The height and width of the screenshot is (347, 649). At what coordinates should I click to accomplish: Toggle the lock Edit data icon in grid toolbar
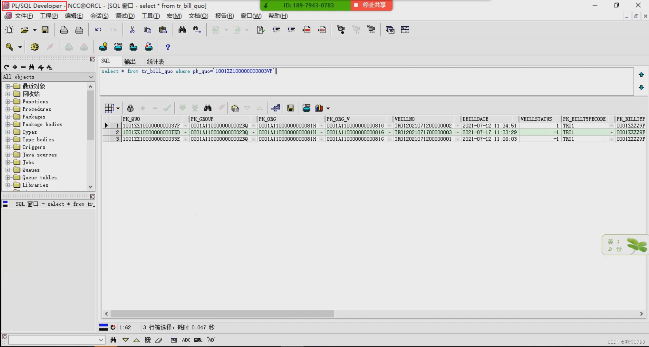130,108
